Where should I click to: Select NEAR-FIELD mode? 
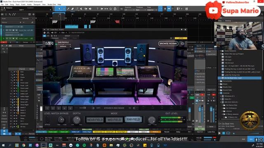coord(95,120)
